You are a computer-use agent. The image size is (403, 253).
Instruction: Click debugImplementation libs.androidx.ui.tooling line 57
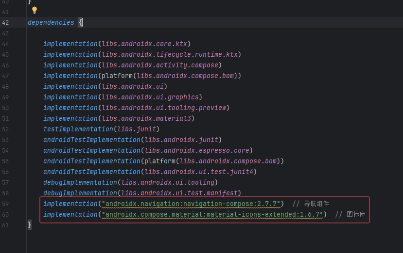[131, 183]
